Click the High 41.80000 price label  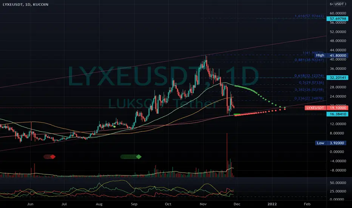pos(331,55)
